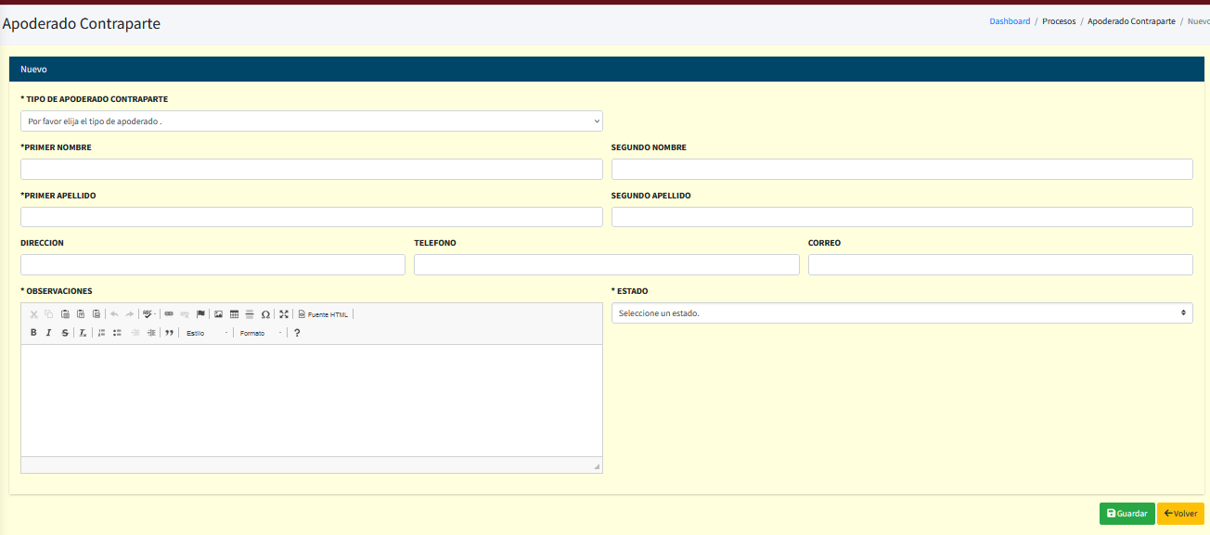Viewport: 1210px width, 535px height.
Task: Click the Block quote icon
Action: (x=169, y=333)
